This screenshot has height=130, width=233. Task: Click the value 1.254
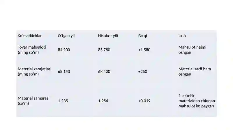[103, 101]
